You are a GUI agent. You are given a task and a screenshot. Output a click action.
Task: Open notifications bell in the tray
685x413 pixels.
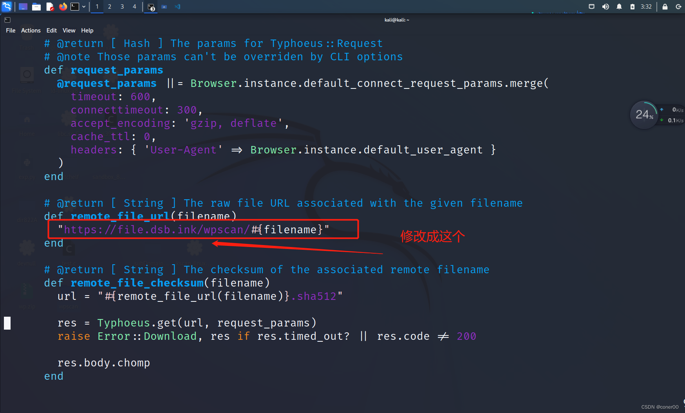click(x=619, y=7)
